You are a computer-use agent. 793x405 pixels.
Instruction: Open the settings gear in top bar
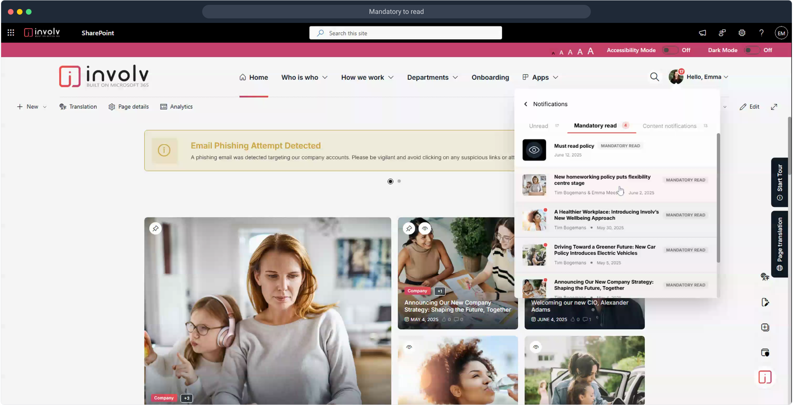tap(742, 33)
